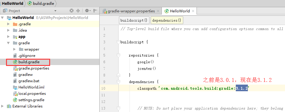Open the Project view dropdown
This screenshot has height=112, width=285.
click(56, 11)
